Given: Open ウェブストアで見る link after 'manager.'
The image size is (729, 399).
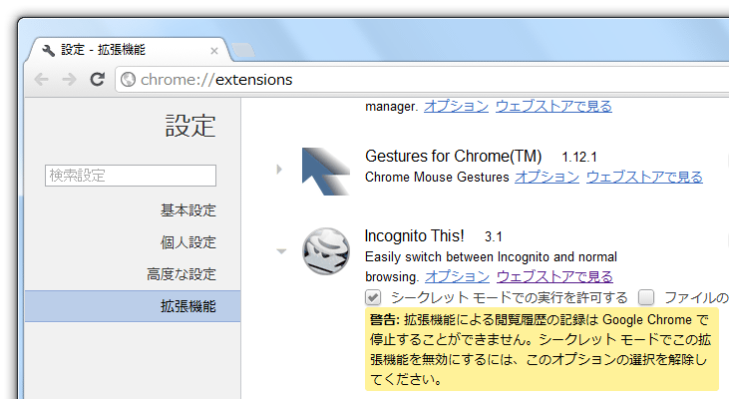Looking at the screenshot, I should tap(553, 106).
